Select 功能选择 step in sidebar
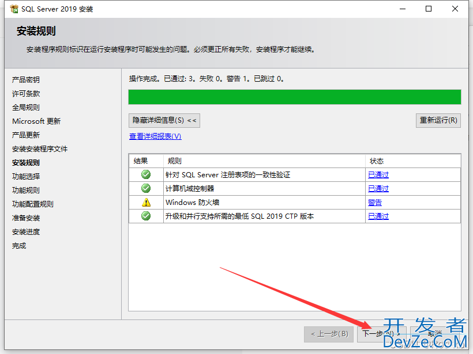The width and height of the screenshot is (473, 354). tap(26, 176)
